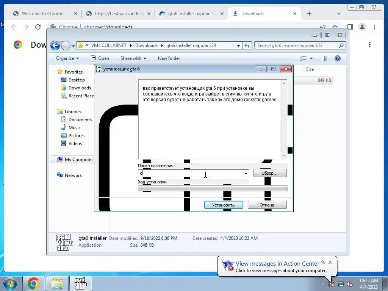Click the Chrome taskbar icon
The image size is (388, 291).
click(x=34, y=283)
